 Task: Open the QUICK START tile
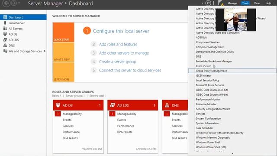(x=64, y=32)
